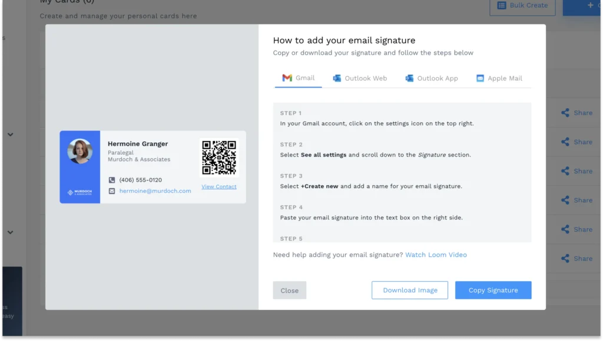Select the Apple Mail icon
Viewport: 603px width, 341px height.
(x=479, y=77)
